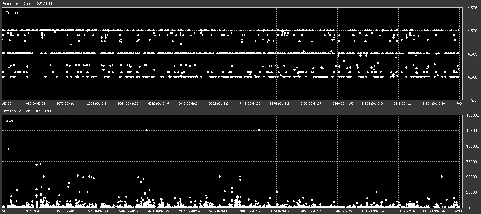This screenshot has height=214, width=481.
Task: Click the 0 size axis label
Action: (469, 208)
